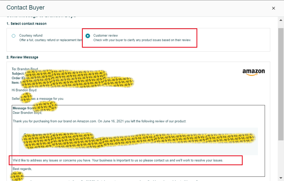Click the scrollbar up arrow
Screen dimensions: 284x181
click(281, 20)
